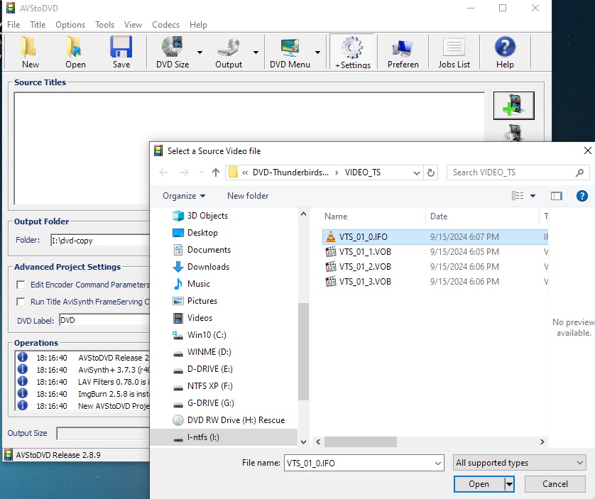
Task: Select Downloads in the navigation pane
Action: [208, 267]
